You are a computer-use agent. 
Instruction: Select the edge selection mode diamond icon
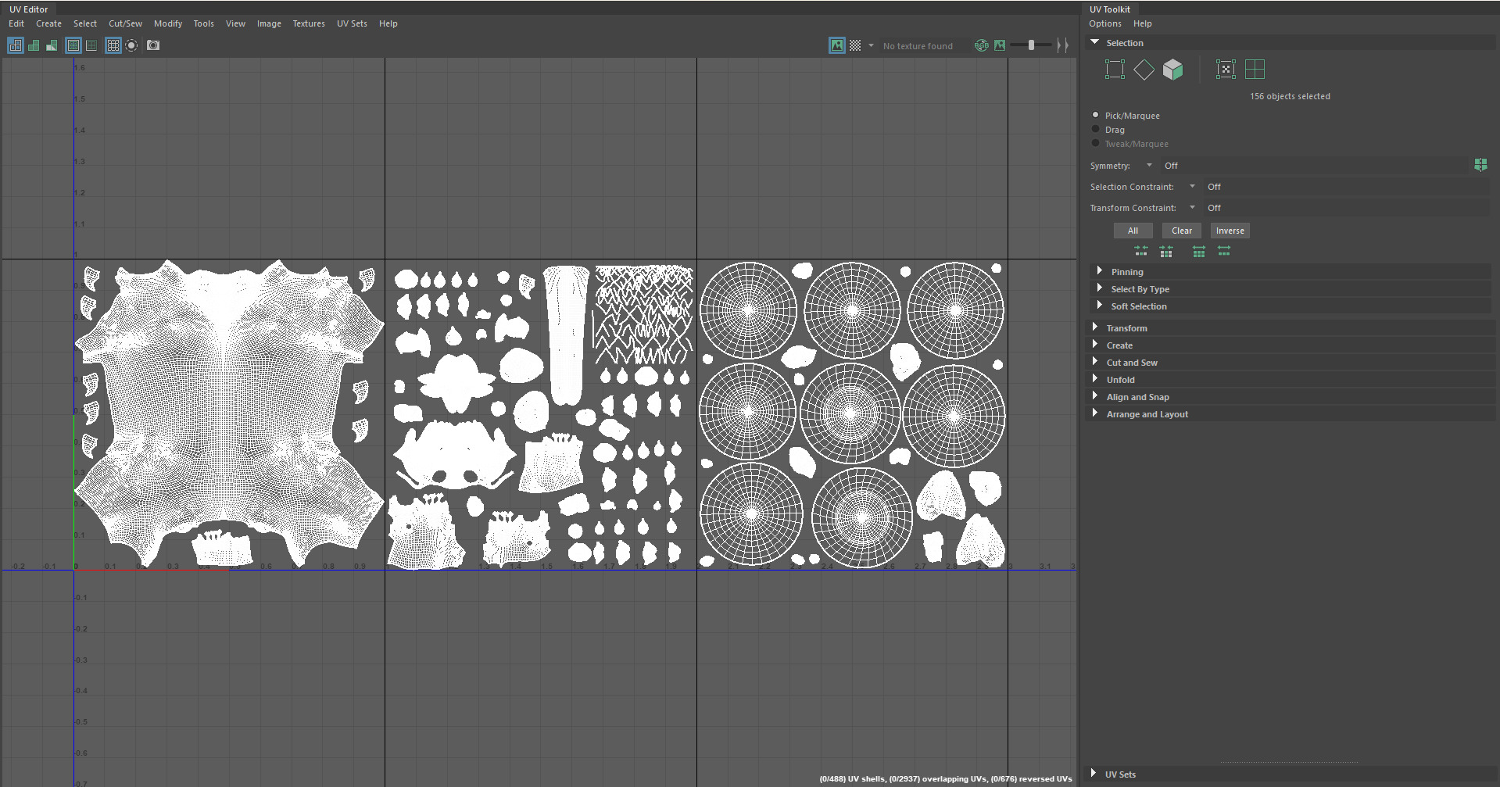(x=1144, y=70)
